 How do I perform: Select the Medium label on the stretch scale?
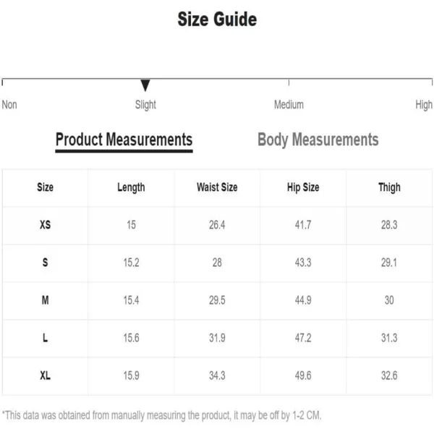click(289, 105)
